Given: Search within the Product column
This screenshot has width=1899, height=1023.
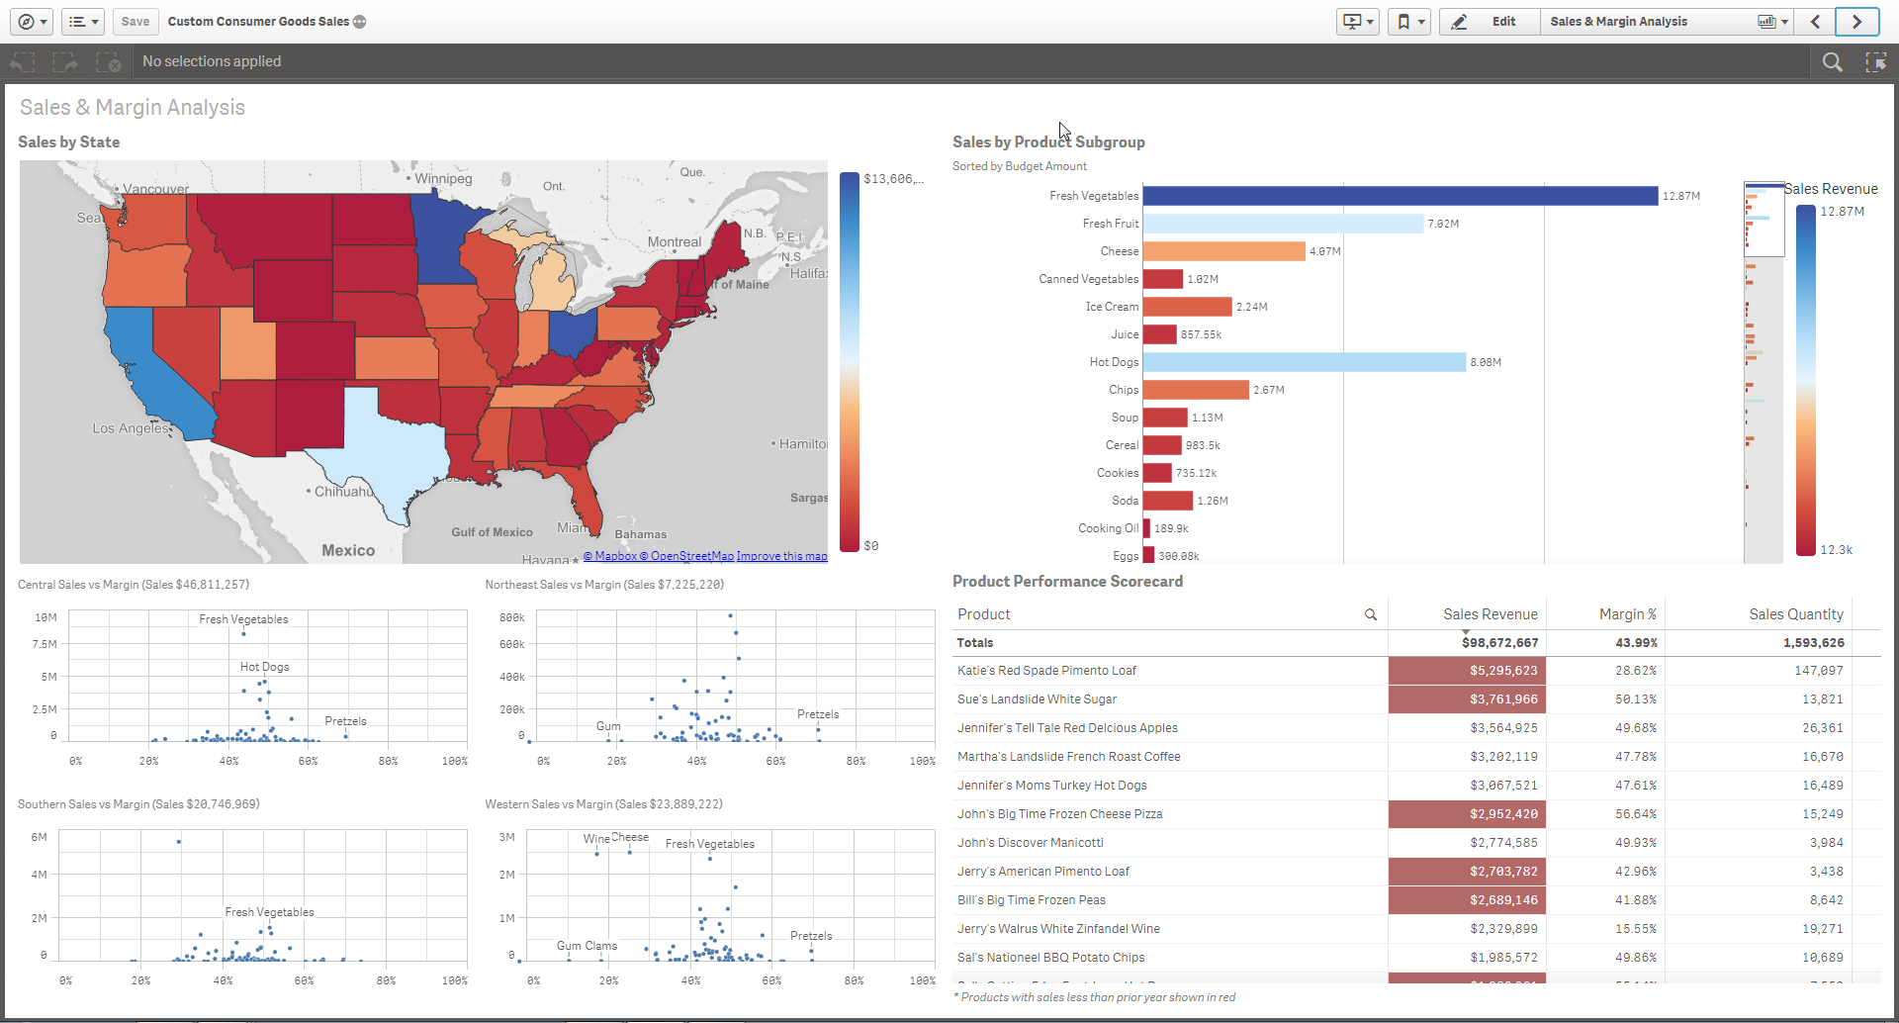Looking at the screenshot, I should 1371,614.
